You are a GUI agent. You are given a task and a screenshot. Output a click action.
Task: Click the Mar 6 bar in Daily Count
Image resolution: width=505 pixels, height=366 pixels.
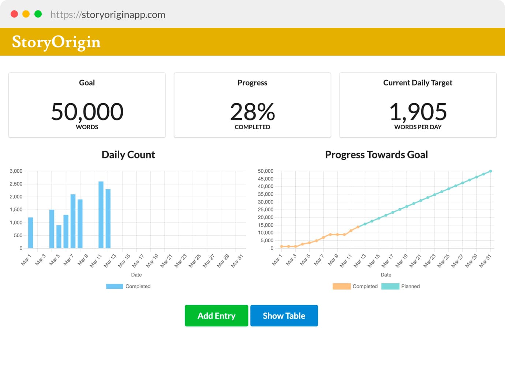click(x=66, y=231)
